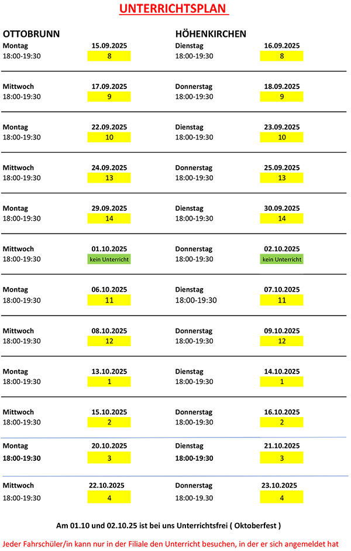Click the UNTERRICHTSPLAN title heading

click(x=174, y=9)
